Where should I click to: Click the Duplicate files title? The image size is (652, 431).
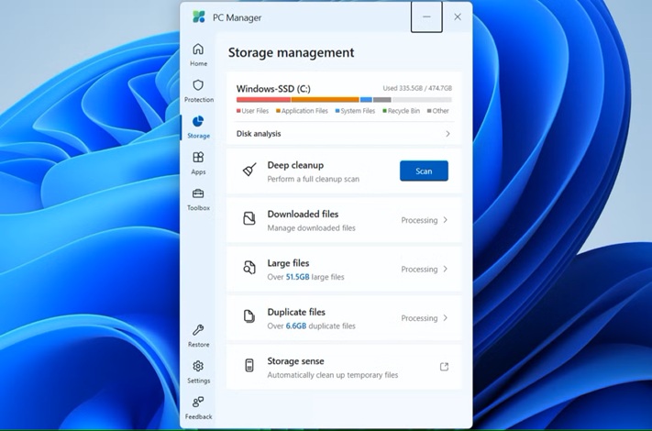click(296, 312)
